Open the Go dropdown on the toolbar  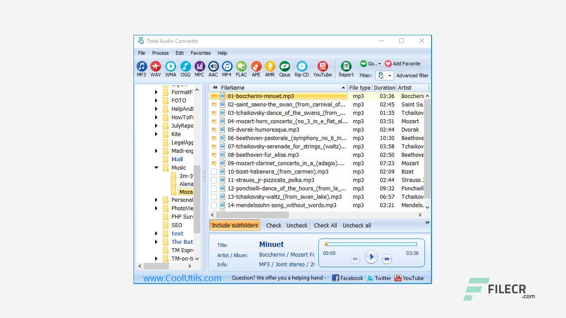pyautogui.click(x=370, y=63)
